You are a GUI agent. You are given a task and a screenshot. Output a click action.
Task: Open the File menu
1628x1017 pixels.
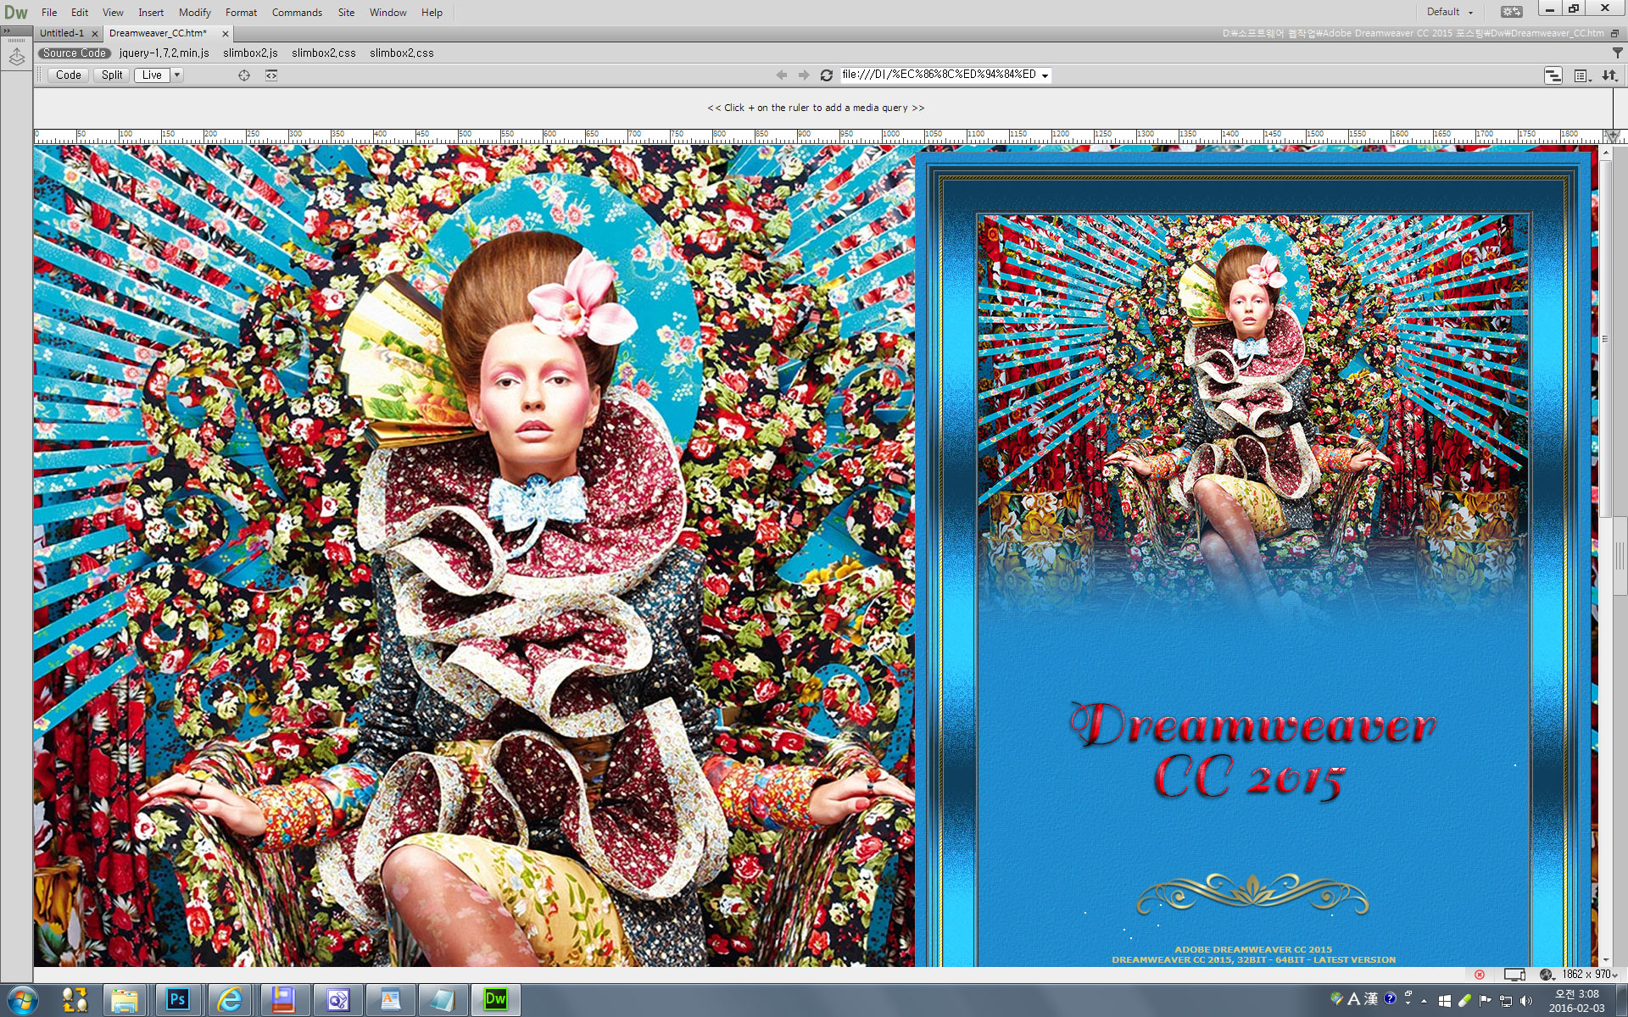point(49,13)
